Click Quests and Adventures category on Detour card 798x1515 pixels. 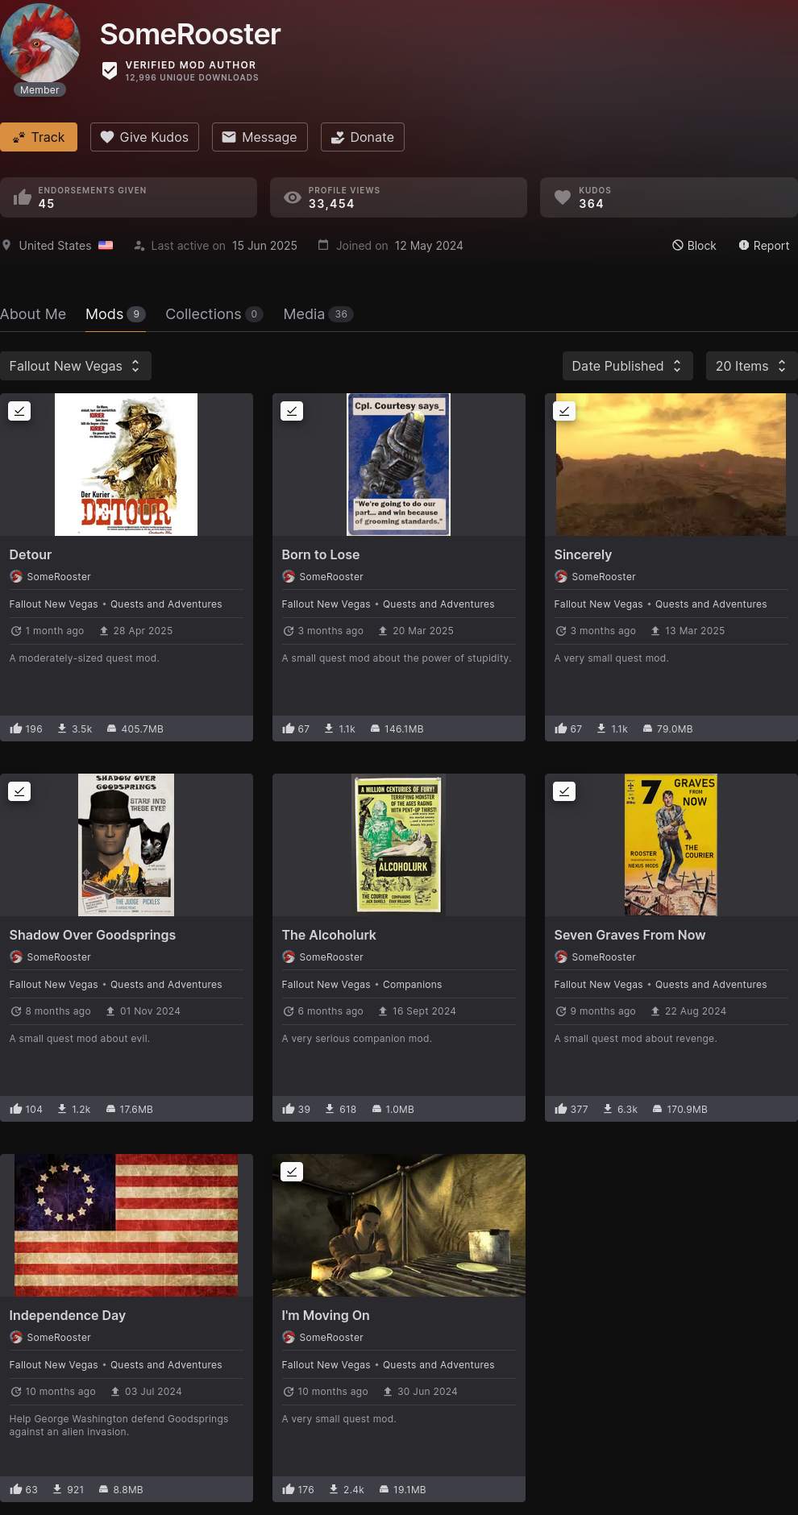coord(166,604)
